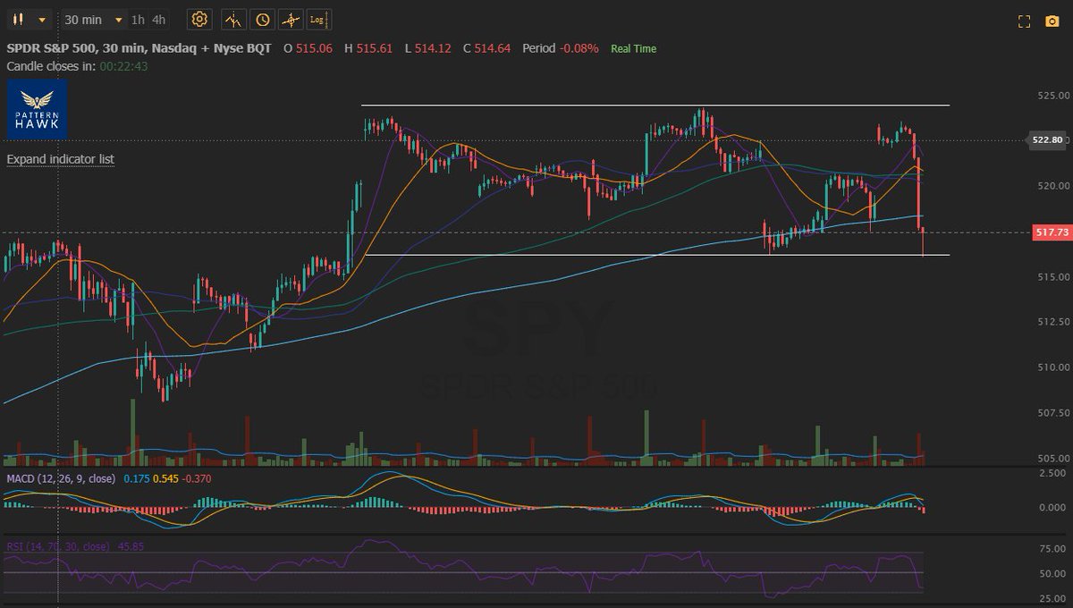Select the lower white support line
The width and height of the screenshot is (1073, 608).
[657, 255]
